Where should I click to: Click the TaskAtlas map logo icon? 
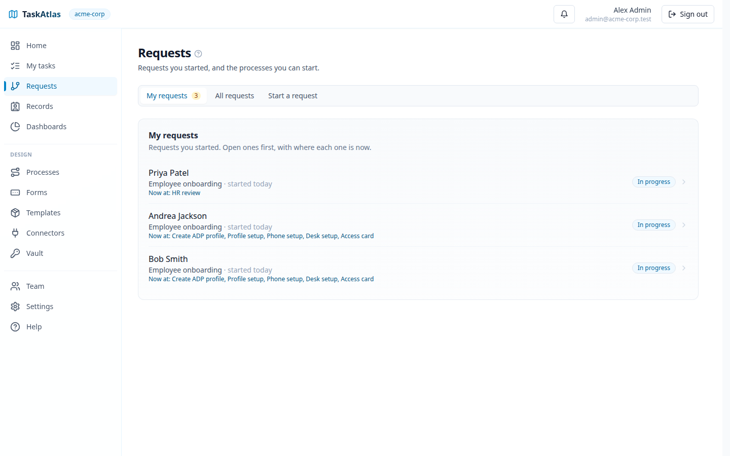pos(13,14)
